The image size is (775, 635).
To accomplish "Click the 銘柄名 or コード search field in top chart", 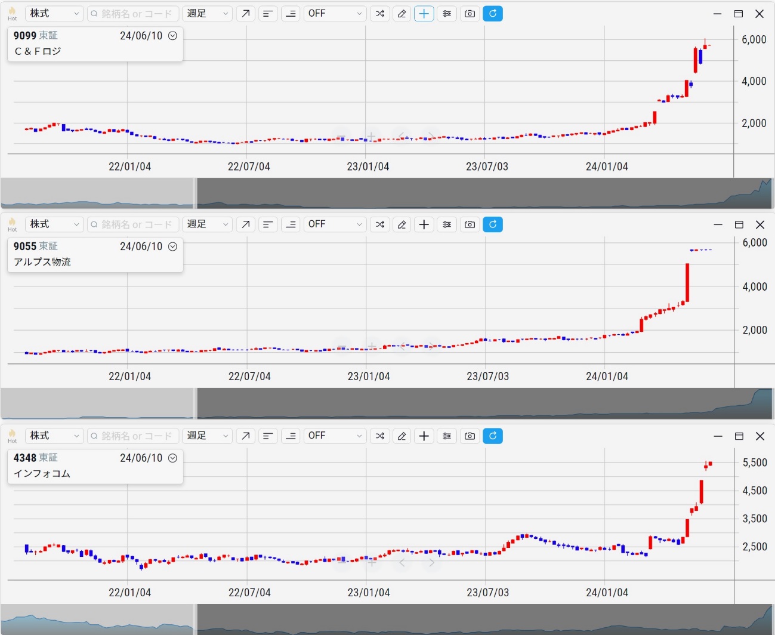I will pyautogui.click(x=134, y=14).
